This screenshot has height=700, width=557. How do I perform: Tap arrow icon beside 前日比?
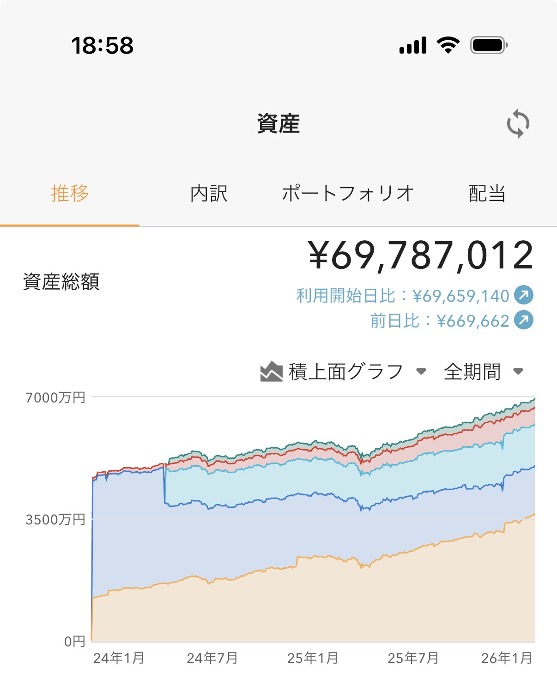pos(524,320)
